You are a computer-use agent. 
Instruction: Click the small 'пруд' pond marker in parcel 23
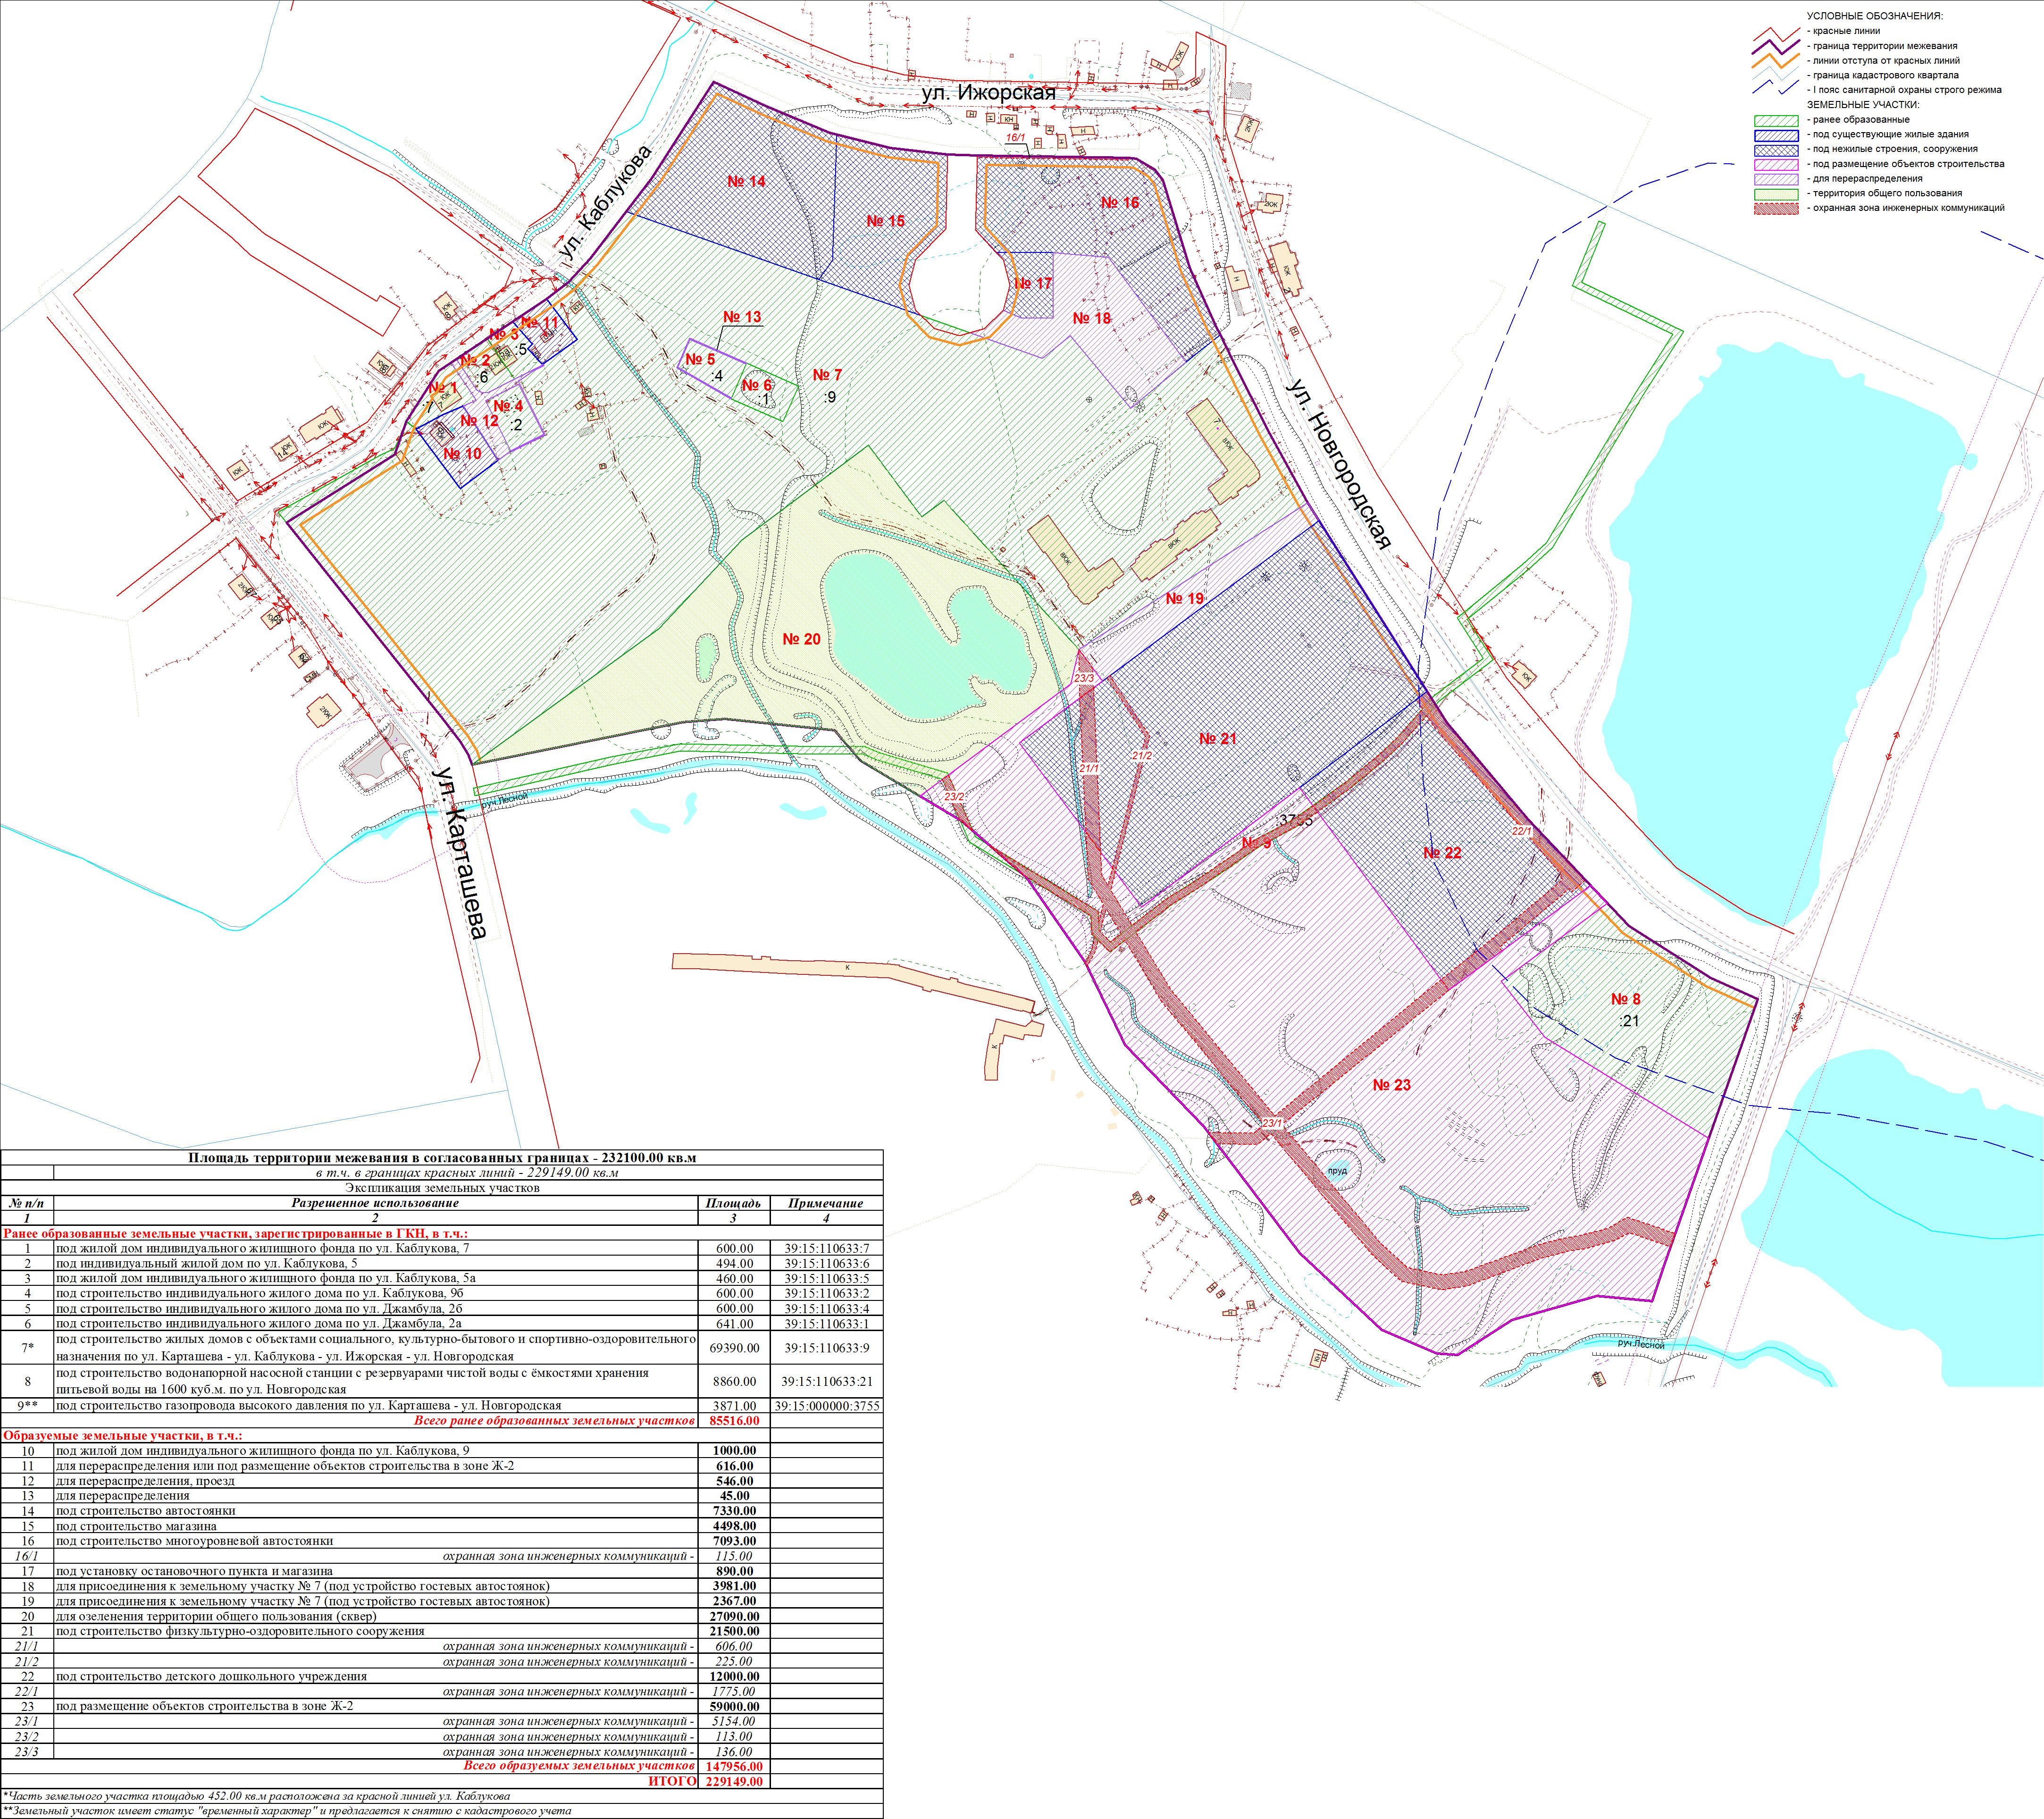1337,1171
